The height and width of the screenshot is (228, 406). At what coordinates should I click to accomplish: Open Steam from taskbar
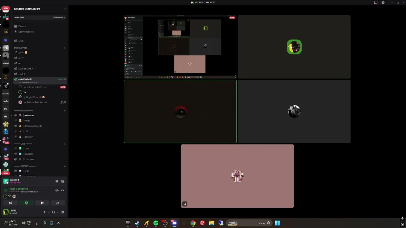pyautogui.click(x=137, y=223)
